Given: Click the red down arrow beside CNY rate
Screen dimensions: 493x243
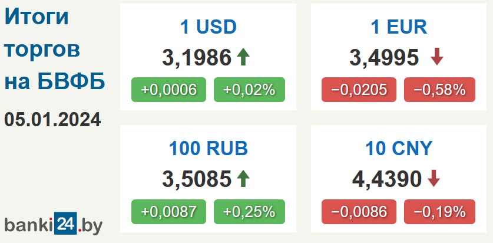Looking at the screenshot, I should 434,179.
